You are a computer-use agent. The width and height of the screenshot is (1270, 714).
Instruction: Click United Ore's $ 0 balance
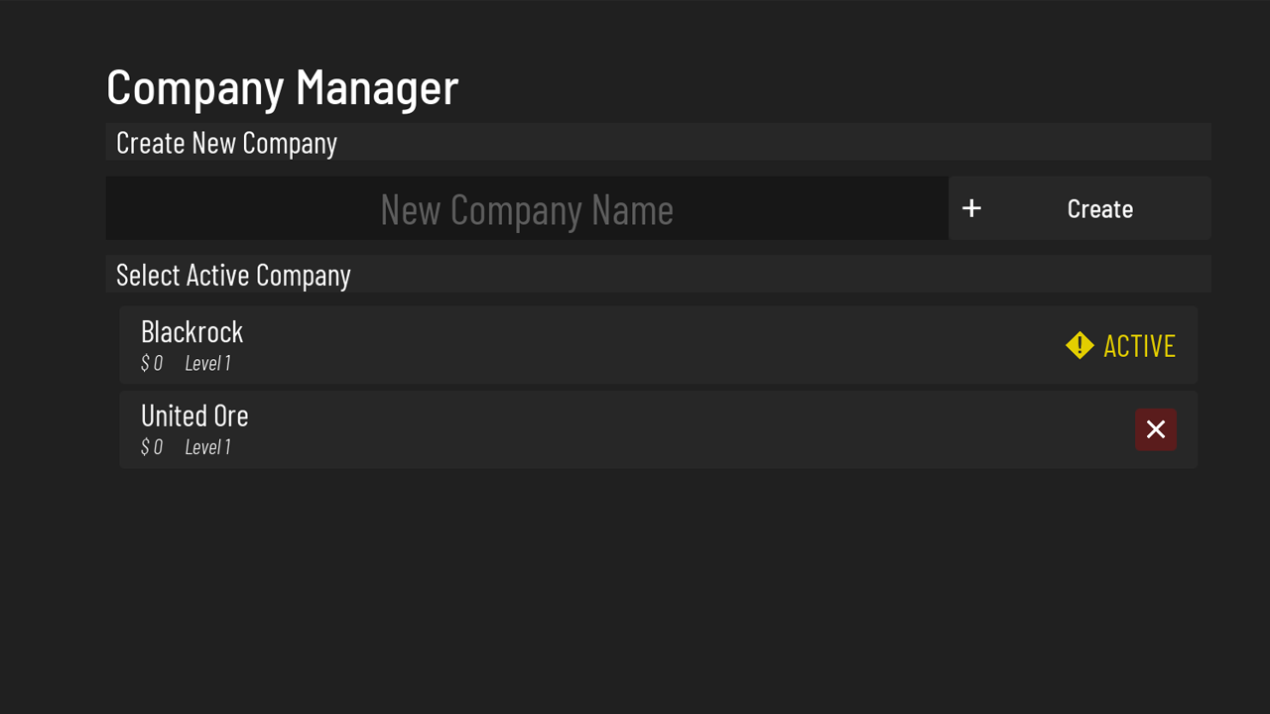[x=152, y=447]
